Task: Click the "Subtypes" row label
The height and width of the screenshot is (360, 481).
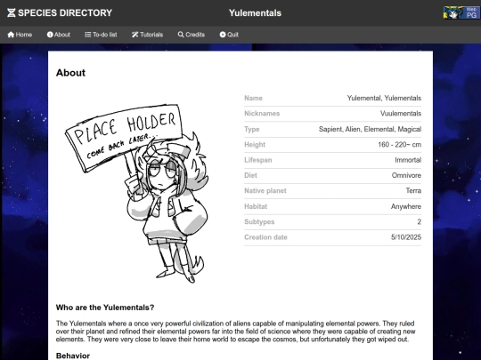Action: (259, 222)
